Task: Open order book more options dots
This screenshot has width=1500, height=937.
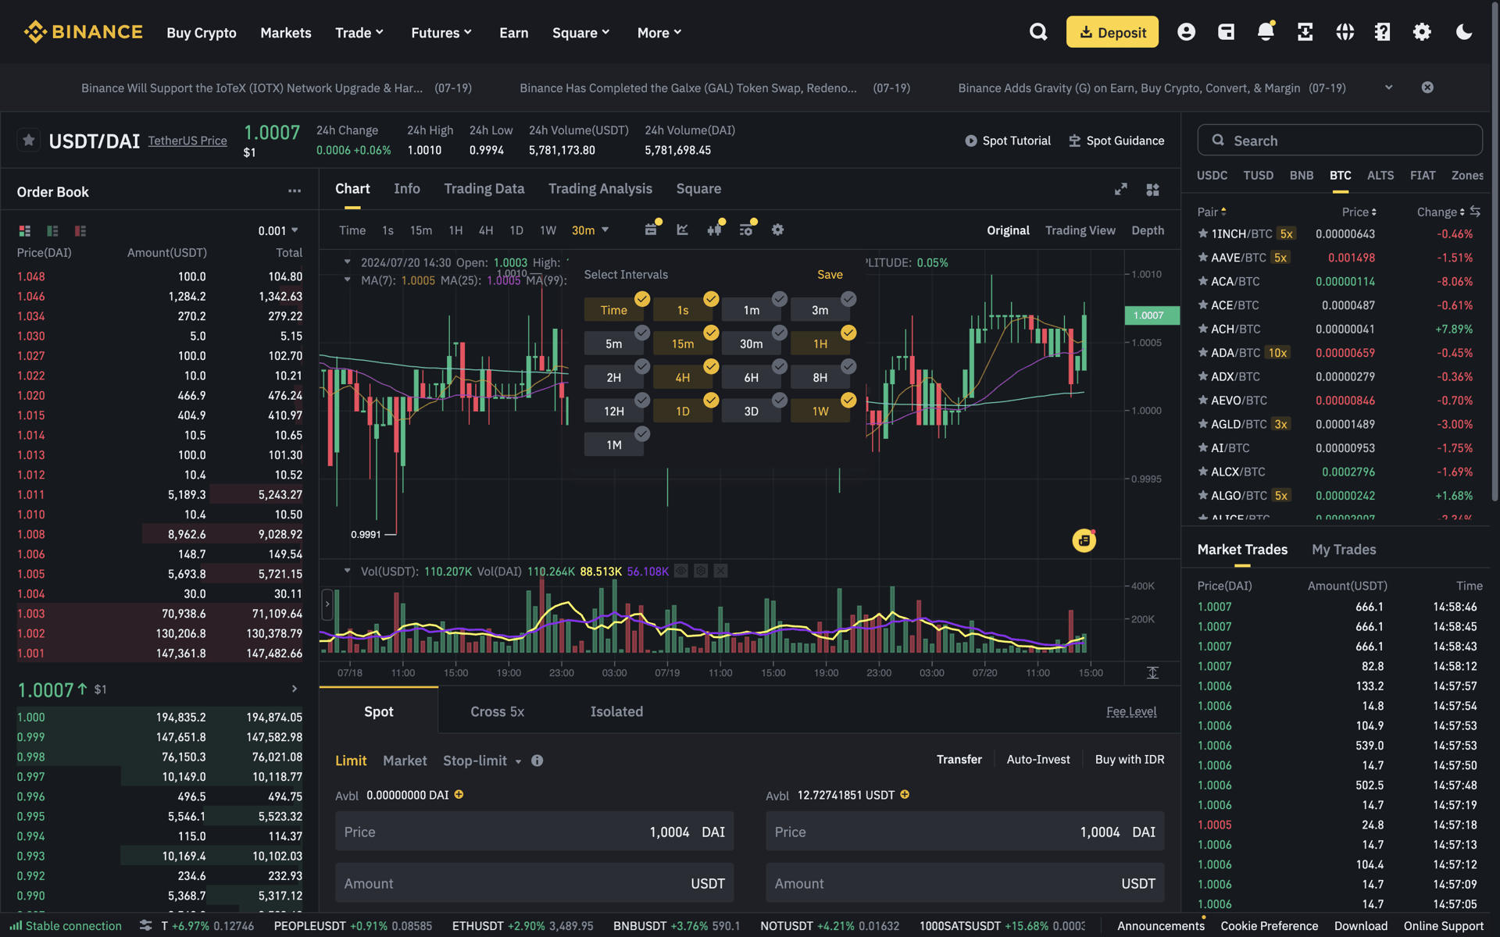Action: click(x=294, y=191)
